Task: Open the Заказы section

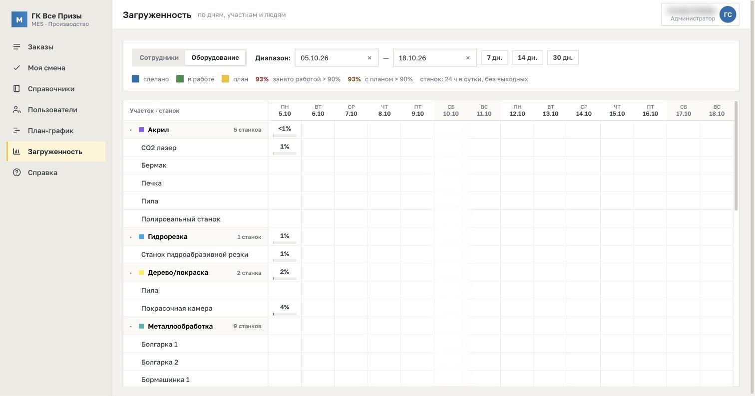Action: [x=56, y=47]
